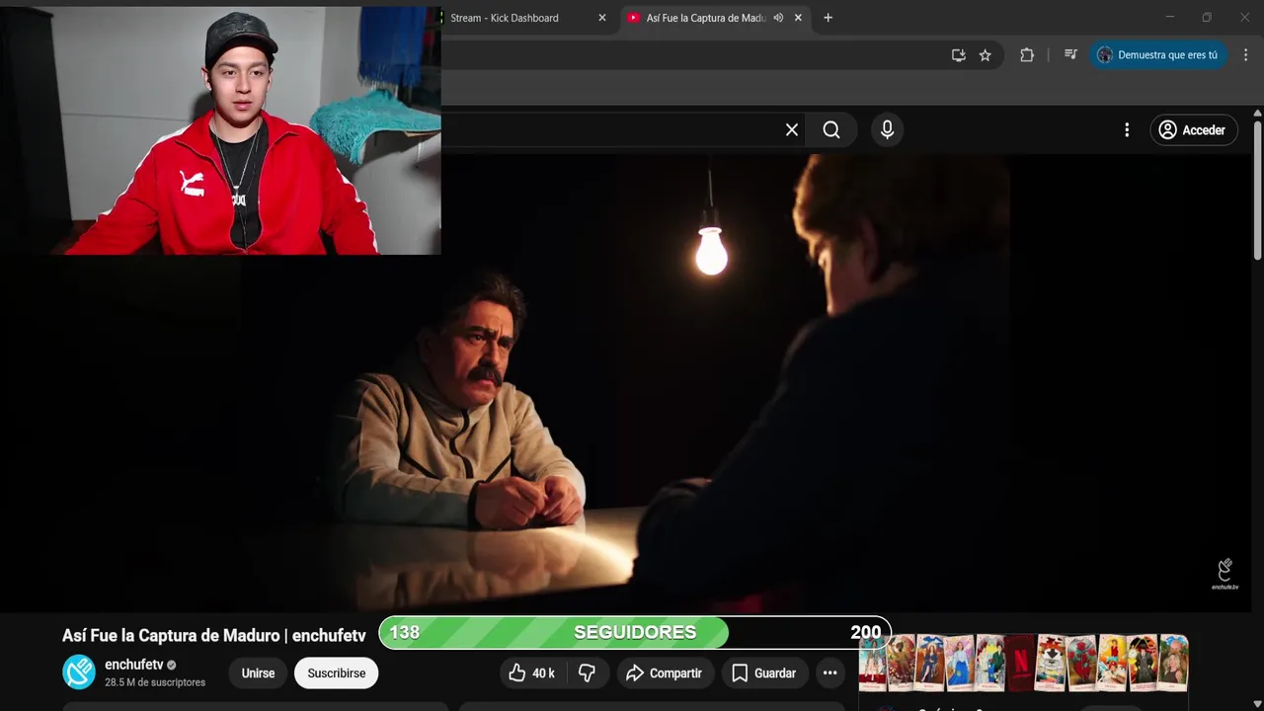Open the Chrome three-dot menu
Viewport: 1264px width, 711px height.
coord(1245,55)
